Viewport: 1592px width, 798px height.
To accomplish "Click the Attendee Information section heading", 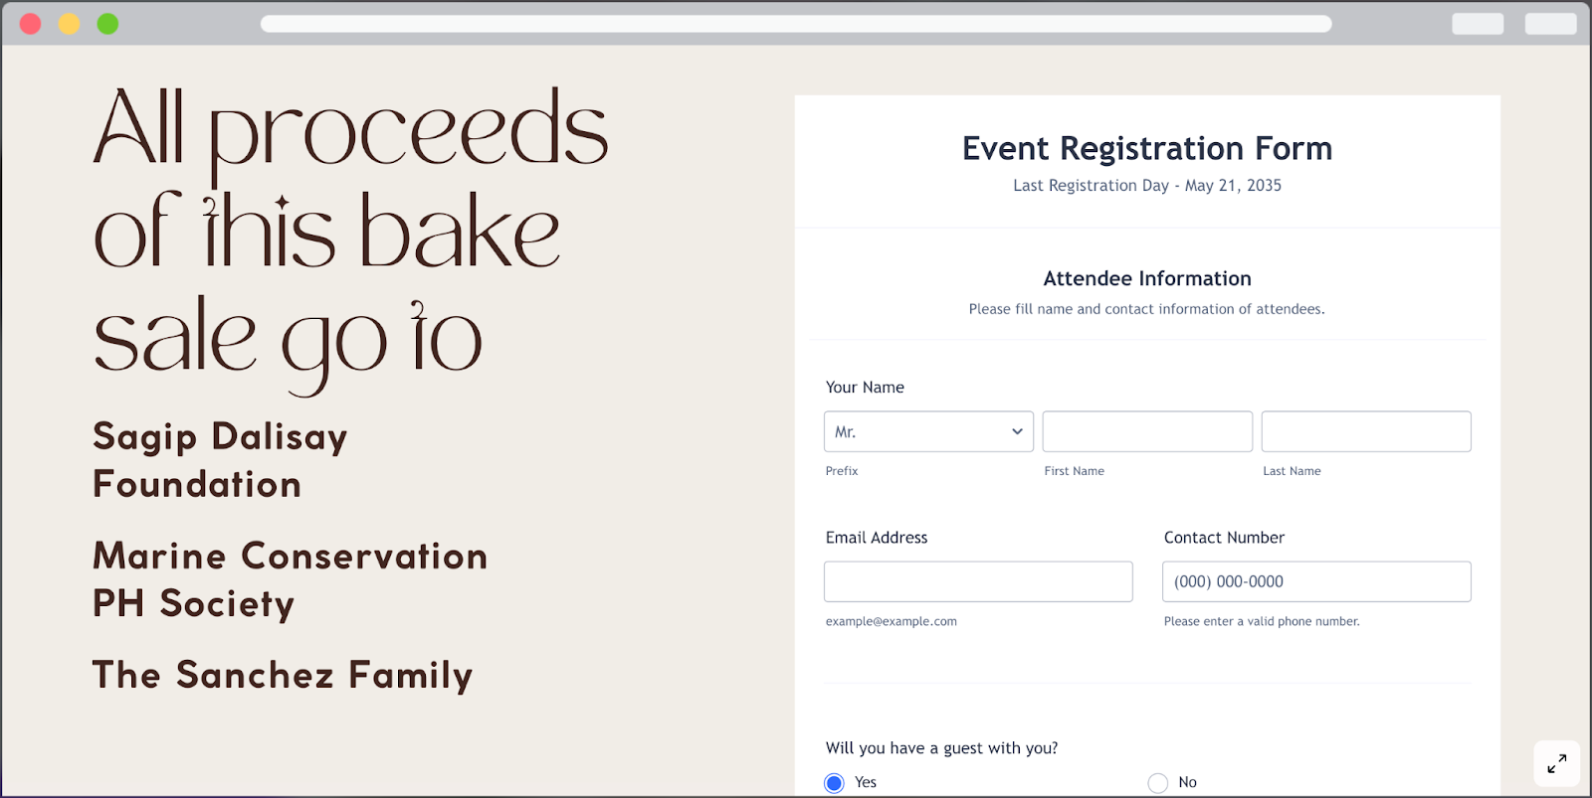I will (1147, 279).
